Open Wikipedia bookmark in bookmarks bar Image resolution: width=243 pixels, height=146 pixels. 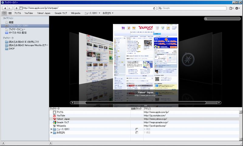pos(76,13)
